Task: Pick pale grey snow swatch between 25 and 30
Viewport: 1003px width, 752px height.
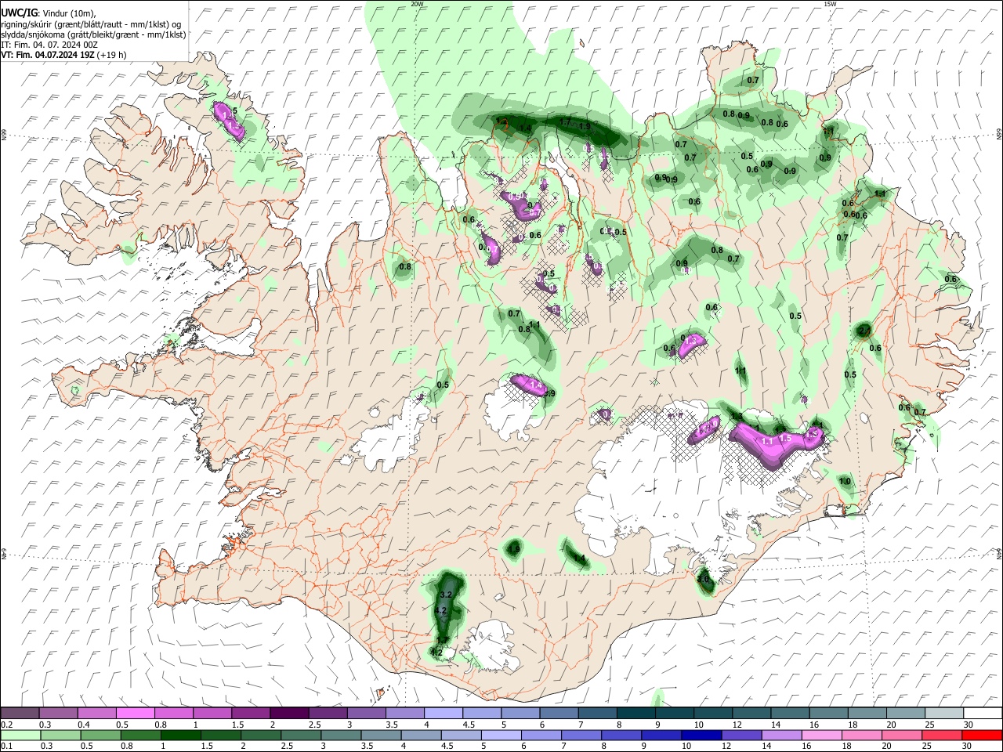Action: [943, 713]
